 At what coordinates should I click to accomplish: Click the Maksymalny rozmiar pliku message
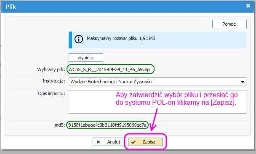121,39
